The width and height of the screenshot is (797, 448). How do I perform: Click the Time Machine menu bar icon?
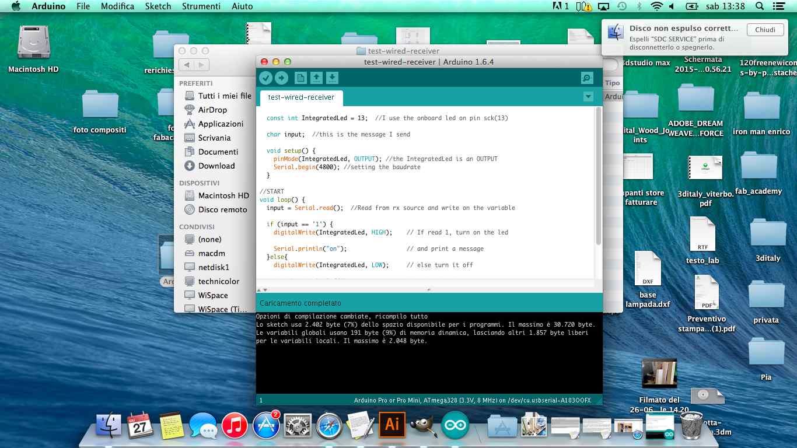pos(622,6)
